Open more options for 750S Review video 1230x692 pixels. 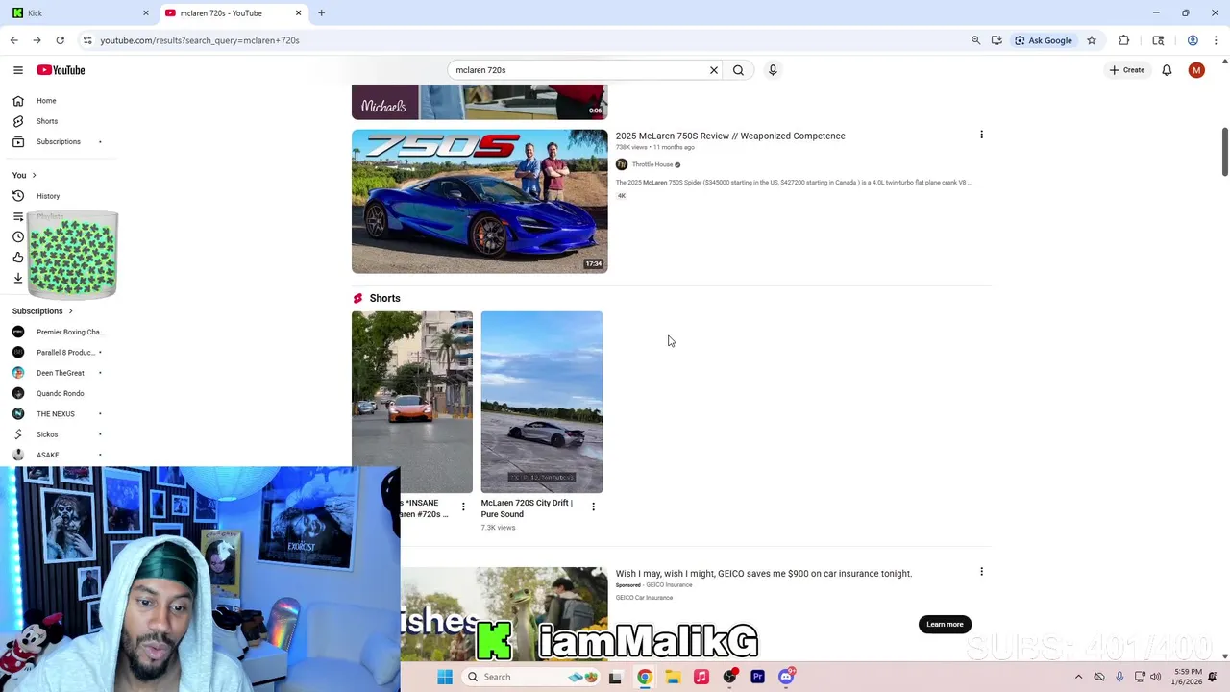pyautogui.click(x=981, y=135)
